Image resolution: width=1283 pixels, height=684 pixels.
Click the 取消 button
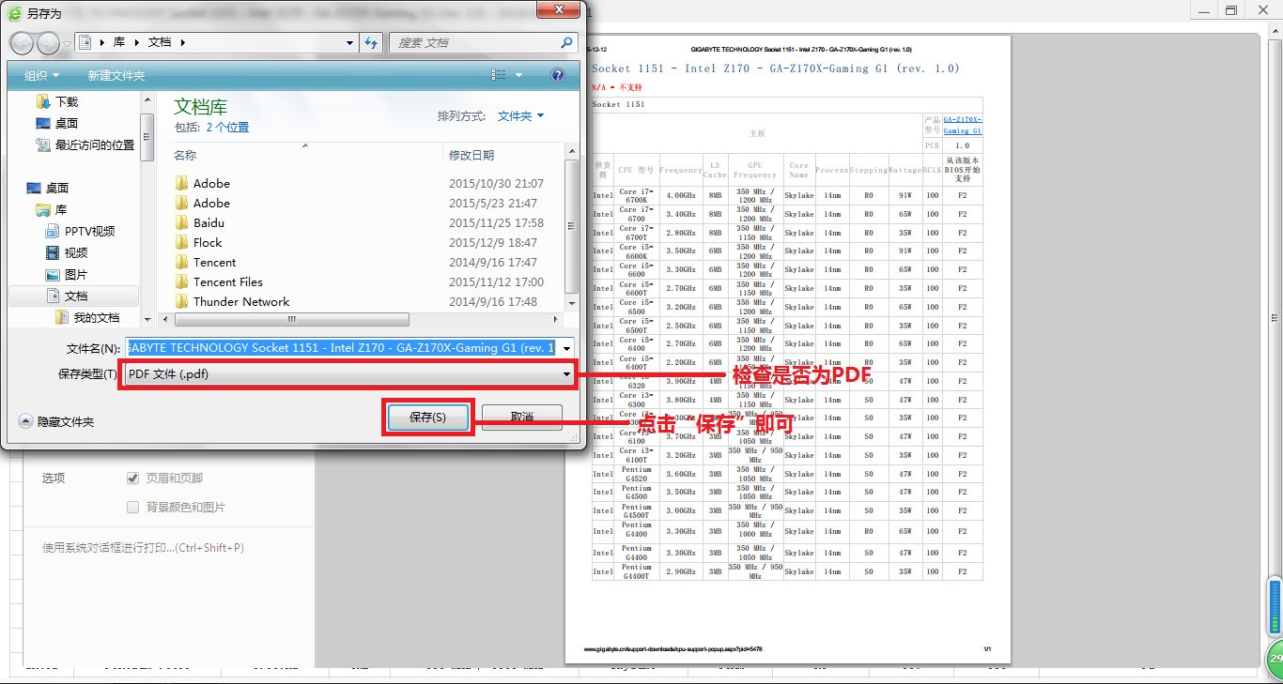click(522, 417)
